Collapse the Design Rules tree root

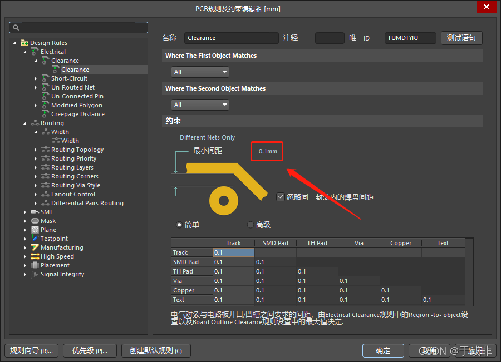(14, 43)
